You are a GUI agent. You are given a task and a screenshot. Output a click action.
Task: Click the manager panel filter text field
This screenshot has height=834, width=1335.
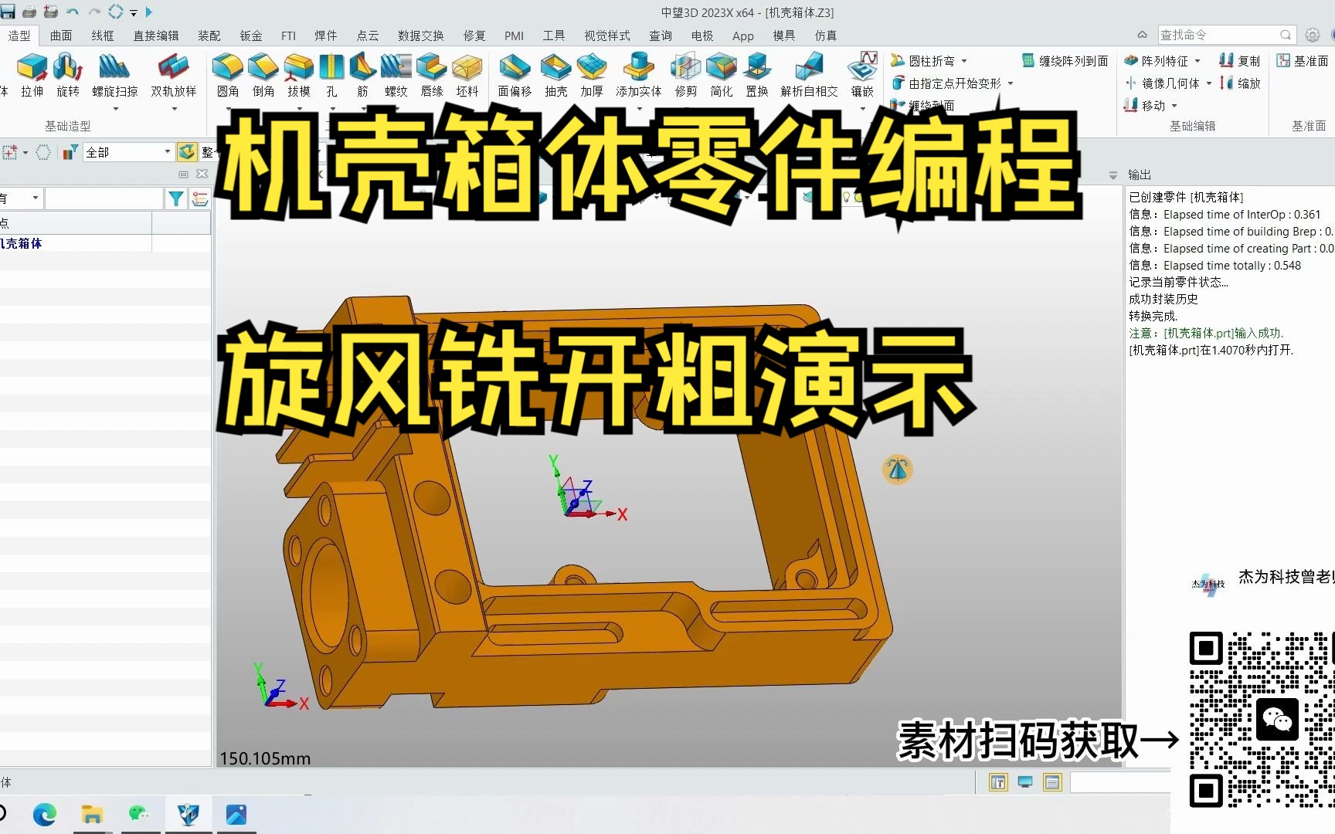pos(104,198)
